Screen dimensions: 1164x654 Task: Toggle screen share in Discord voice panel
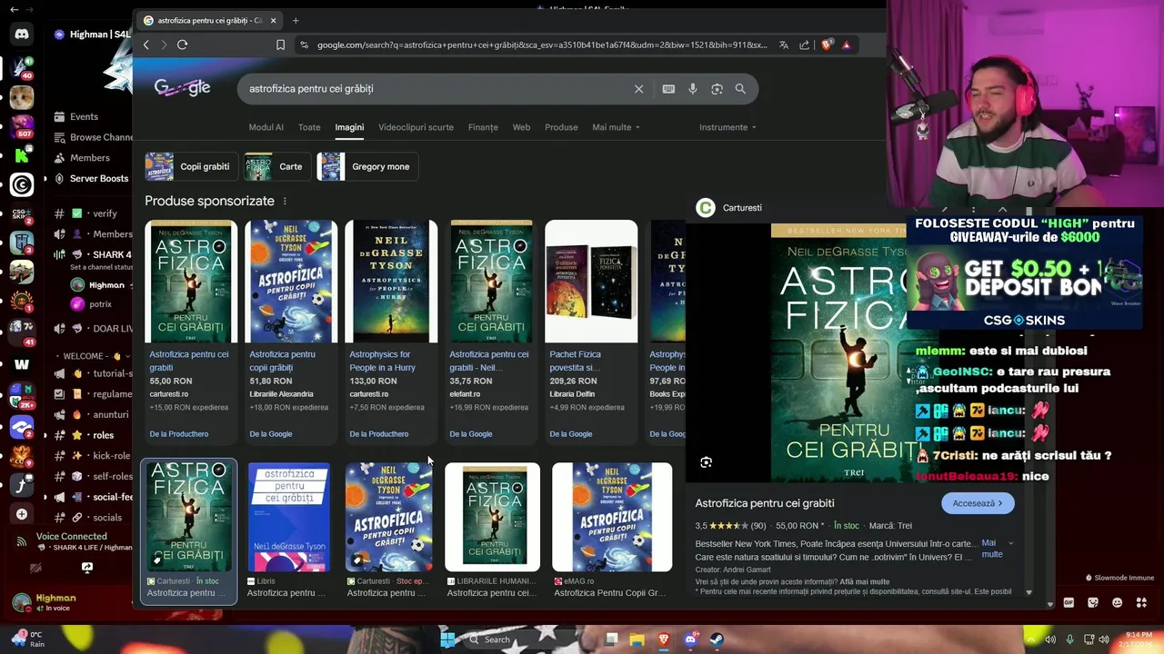point(87,568)
